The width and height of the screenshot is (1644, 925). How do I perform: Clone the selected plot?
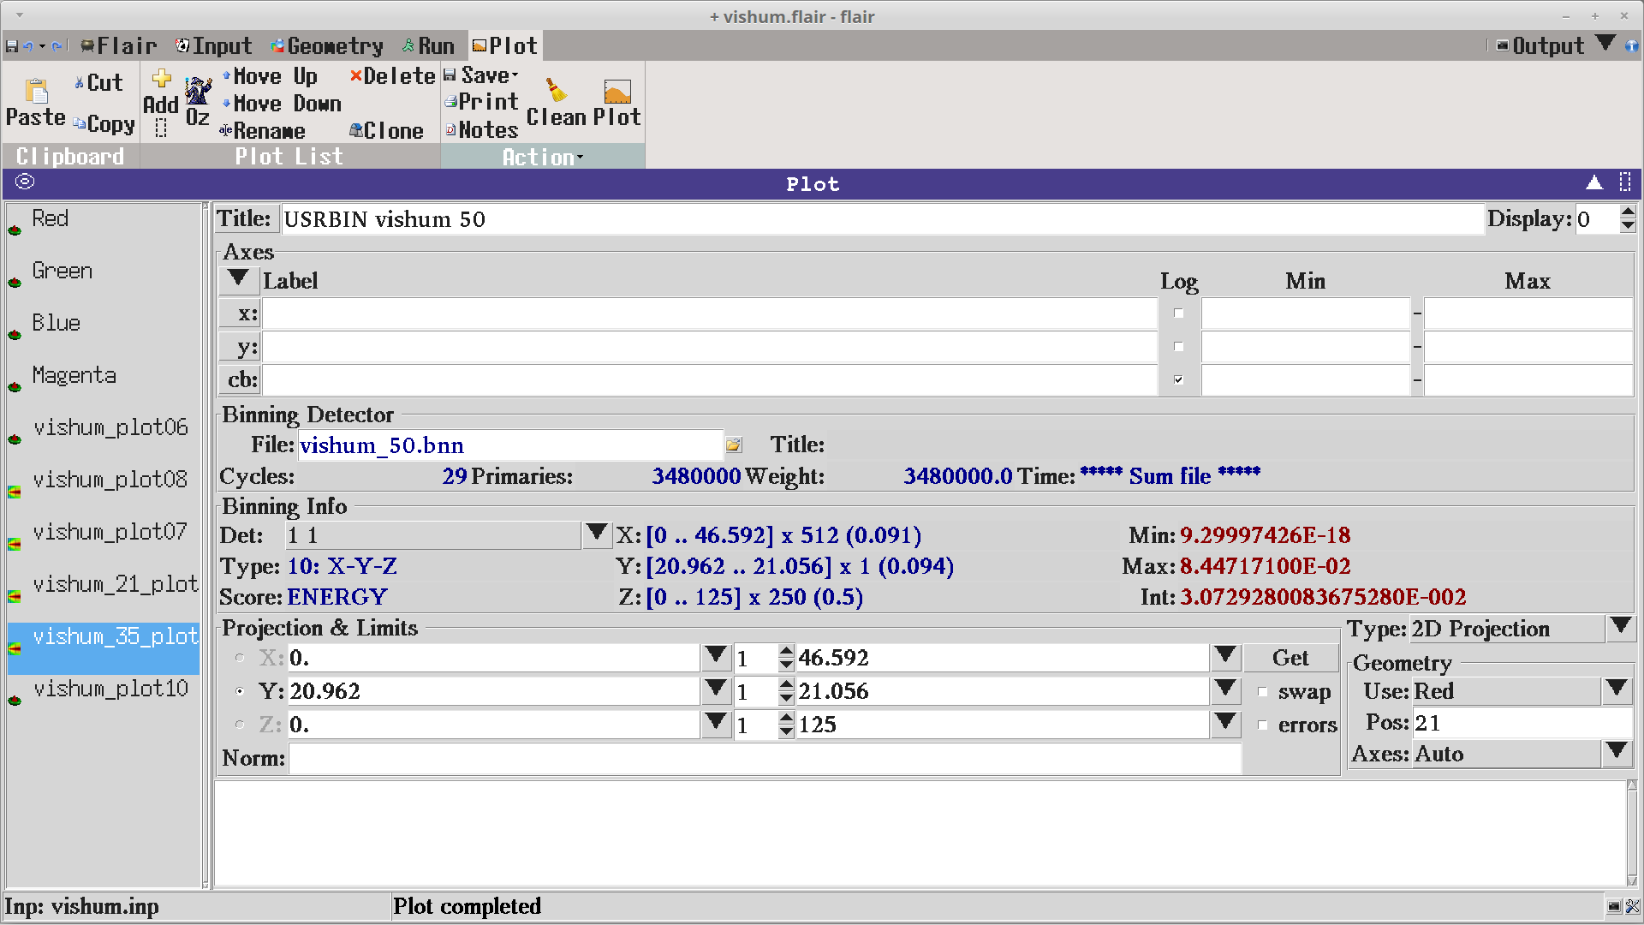(386, 131)
